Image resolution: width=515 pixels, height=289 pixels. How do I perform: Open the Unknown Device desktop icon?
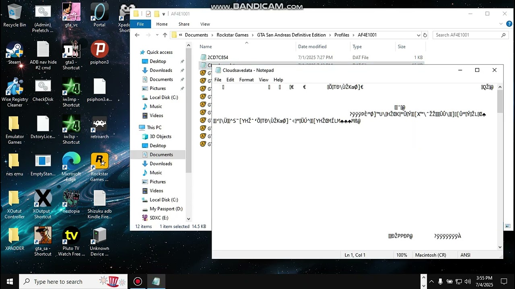pyautogui.click(x=99, y=242)
